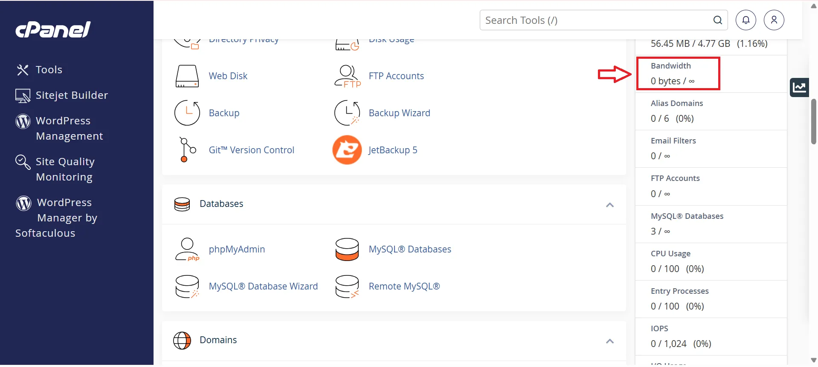
Task: Open Tools in the sidebar
Action: pos(49,70)
